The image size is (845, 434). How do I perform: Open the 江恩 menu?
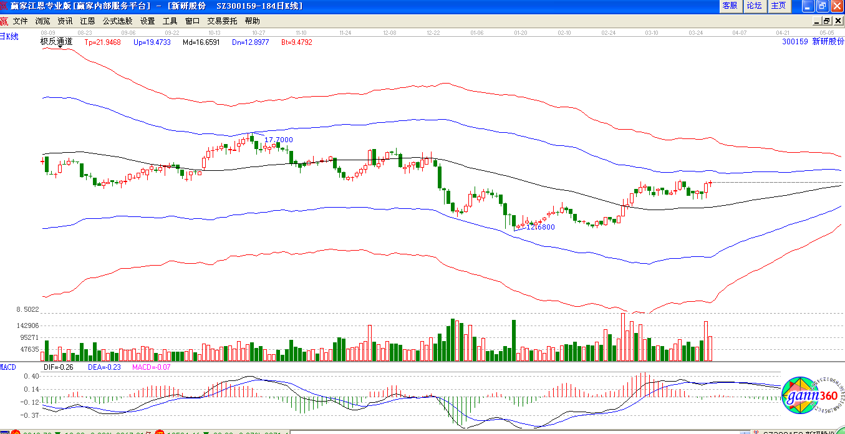click(x=88, y=21)
